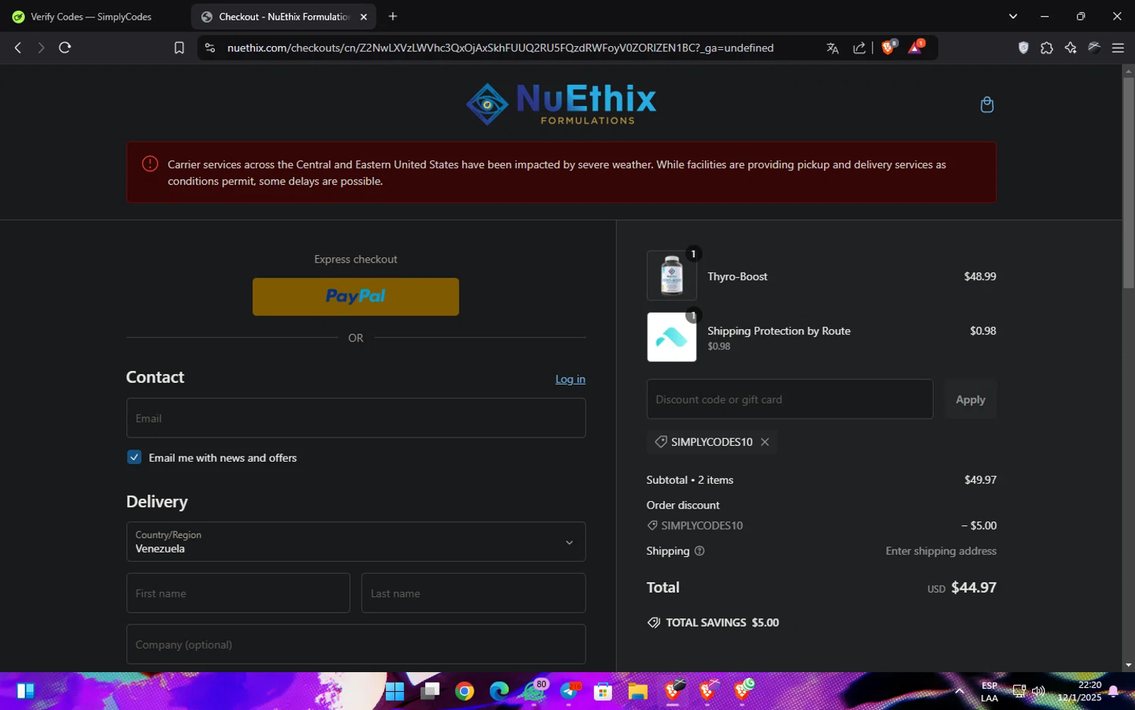Focus the First name field

point(238,593)
